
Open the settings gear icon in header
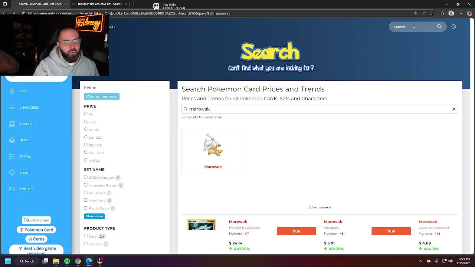[x=453, y=27]
